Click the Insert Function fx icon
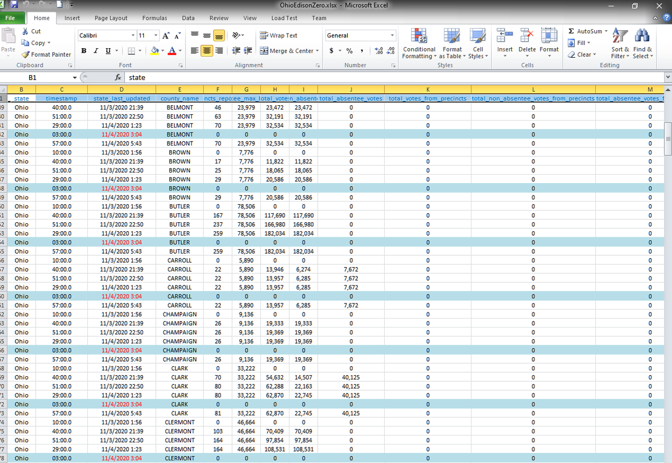 point(118,77)
